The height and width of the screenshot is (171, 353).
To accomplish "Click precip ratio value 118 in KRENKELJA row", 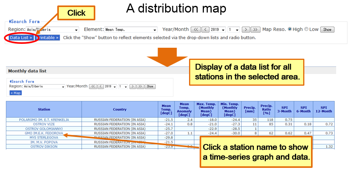I will (270, 120).
